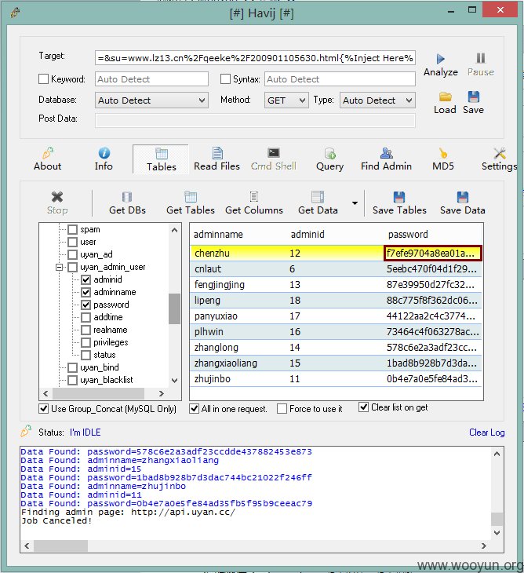Image resolution: width=524 pixels, height=573 pixels.
Task: Click tree horizontal scroll right arrow
Action: [161, 393]
